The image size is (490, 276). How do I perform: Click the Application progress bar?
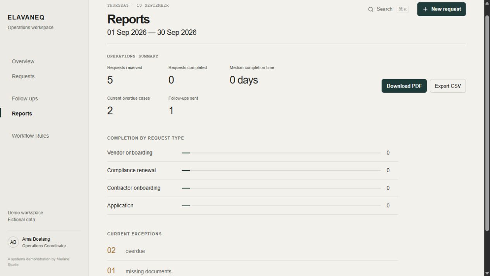(281, 206)
